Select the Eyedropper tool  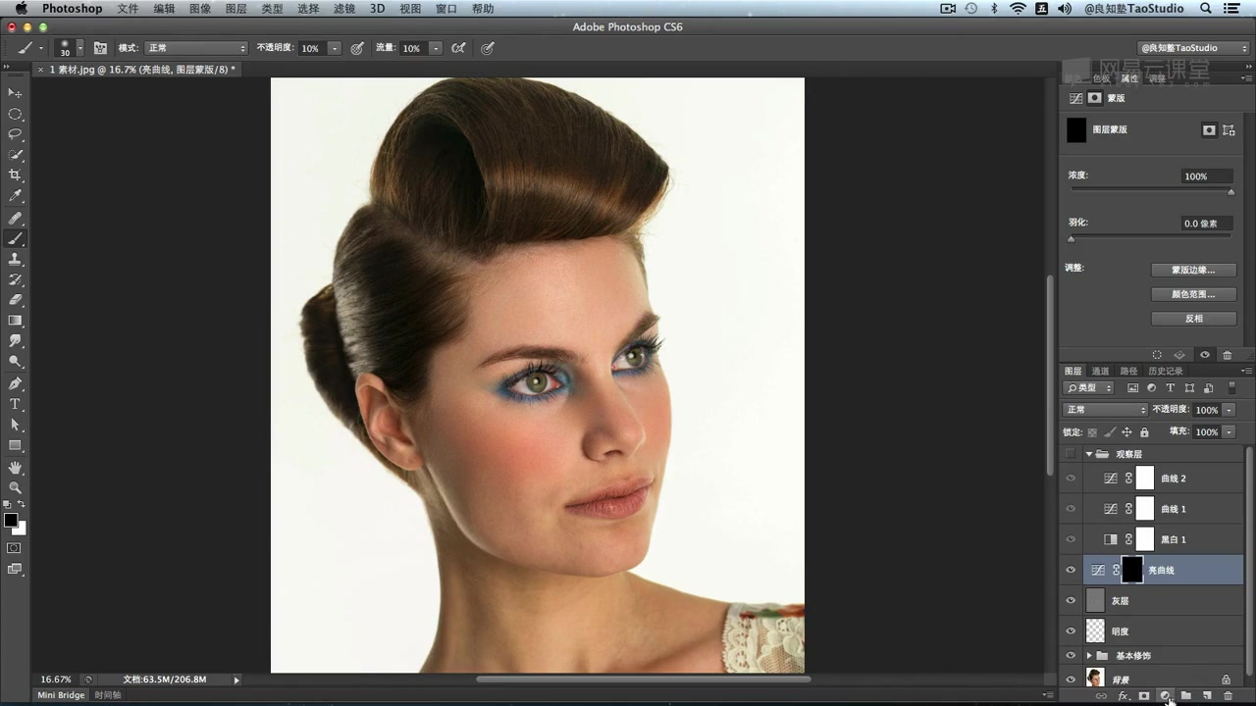point(15,196)
